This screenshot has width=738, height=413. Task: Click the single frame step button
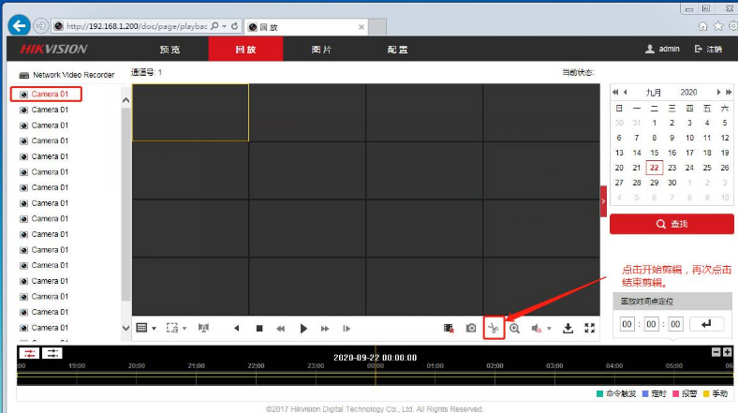(347, 329)
